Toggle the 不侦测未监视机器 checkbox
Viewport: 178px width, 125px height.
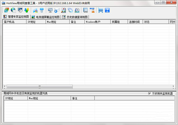tap(150, 94)
